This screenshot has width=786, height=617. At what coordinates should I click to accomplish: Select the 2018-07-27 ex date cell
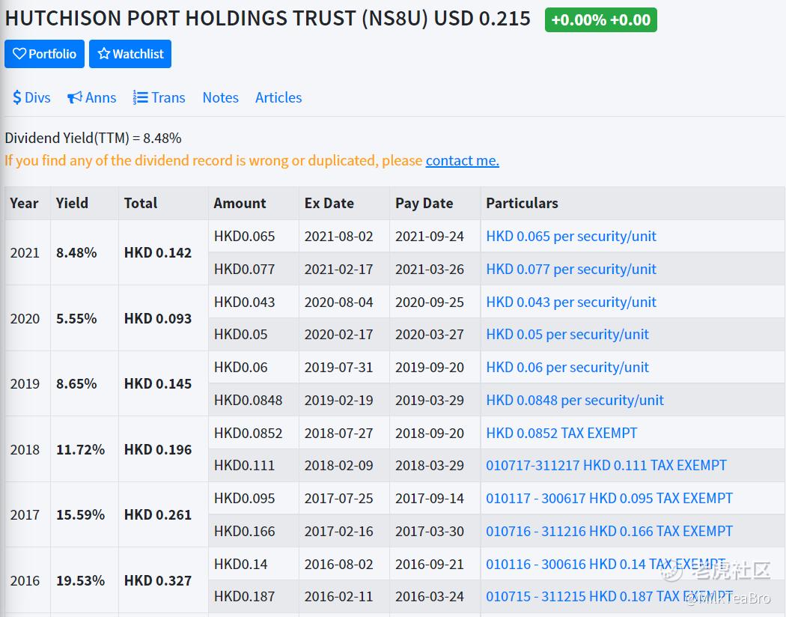[344, 433]
